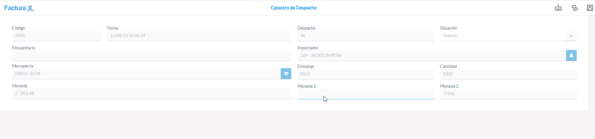
Task: Open merchandise search via cart icon
Action: [x=286, y=74]
